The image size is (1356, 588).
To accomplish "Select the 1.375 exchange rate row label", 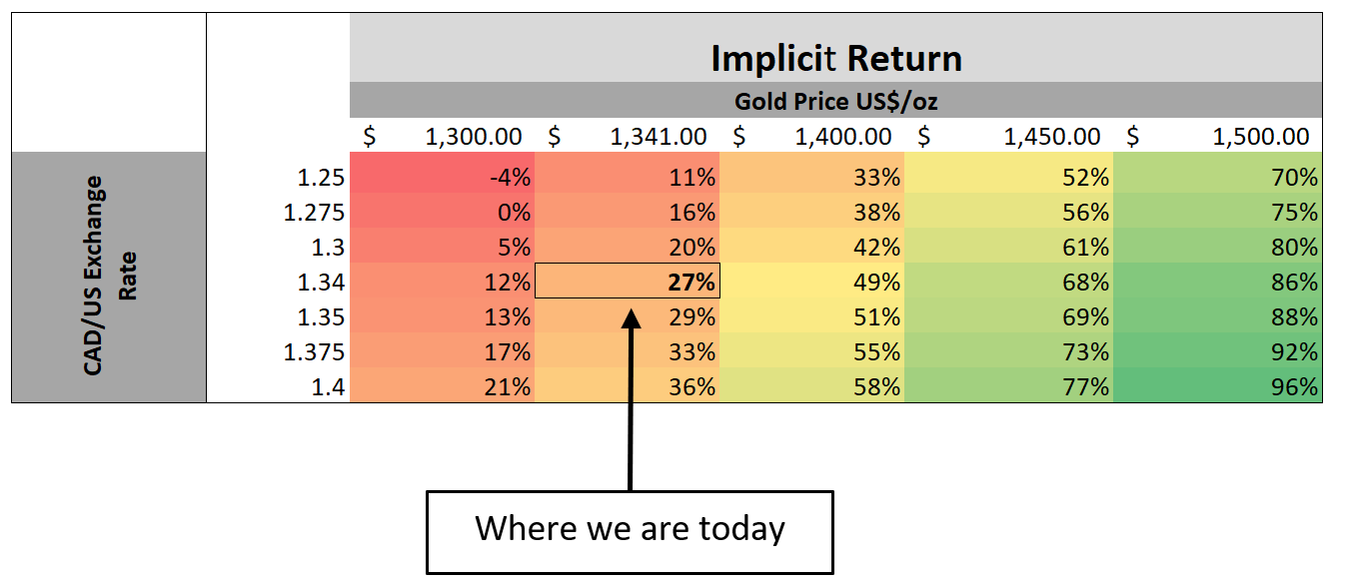I will click(x=315, y=352).
